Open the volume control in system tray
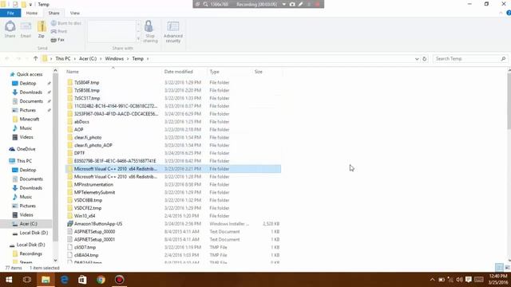Viewport: 511px width, 287px height. [x=460, y=280]
